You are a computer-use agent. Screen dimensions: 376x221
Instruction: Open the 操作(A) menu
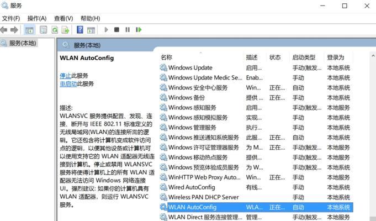[37, 18]
